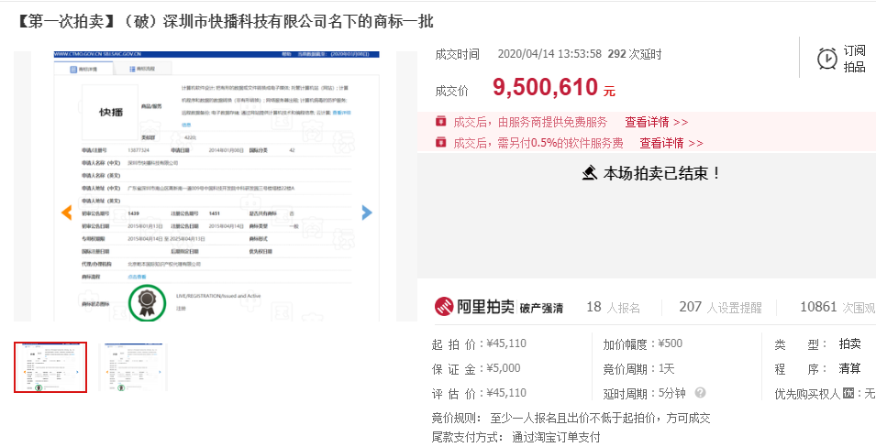Click red icon beside 由服务商提供免费服务
This screenshot has width=876, height=447.
tap(440, 122)
